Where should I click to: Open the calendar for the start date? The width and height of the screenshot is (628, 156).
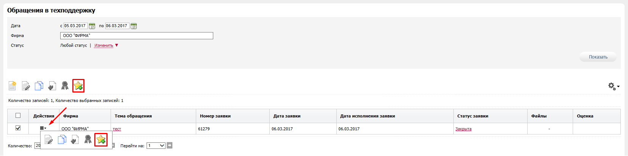(x=92, y=26)
